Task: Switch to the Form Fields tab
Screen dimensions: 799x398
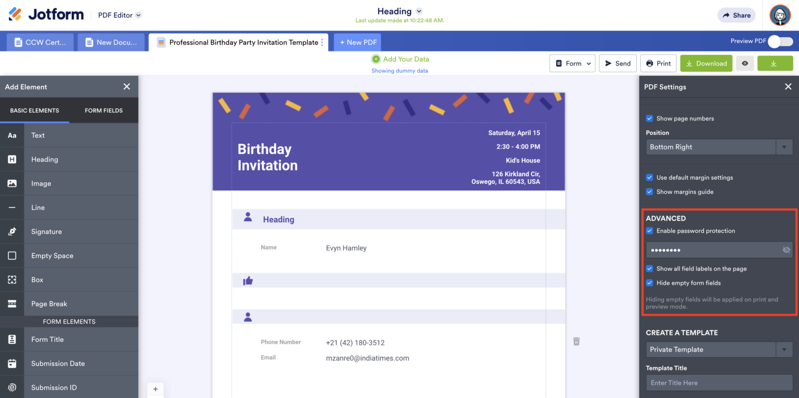Action: 103,110
